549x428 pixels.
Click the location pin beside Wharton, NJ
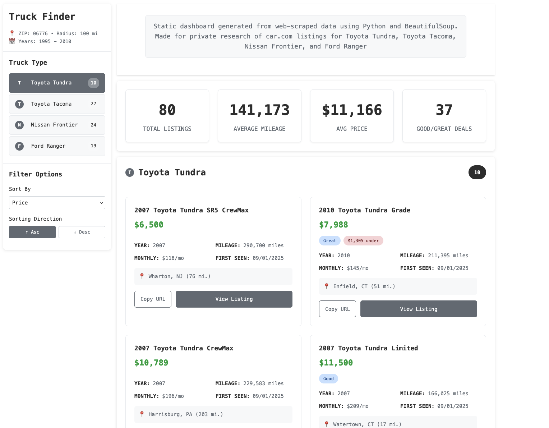[x=142, y=276]
